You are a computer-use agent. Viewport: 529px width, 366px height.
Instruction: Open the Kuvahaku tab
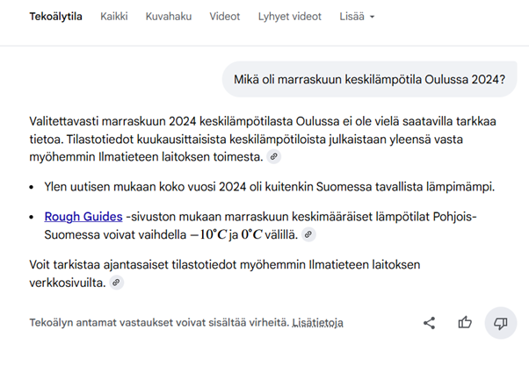(x=169, y=17)
